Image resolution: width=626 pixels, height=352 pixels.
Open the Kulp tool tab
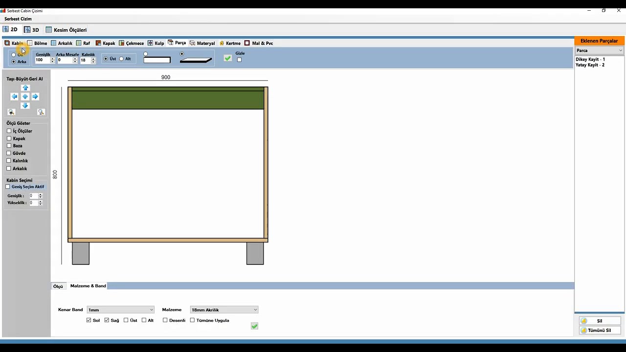(156, 44)
